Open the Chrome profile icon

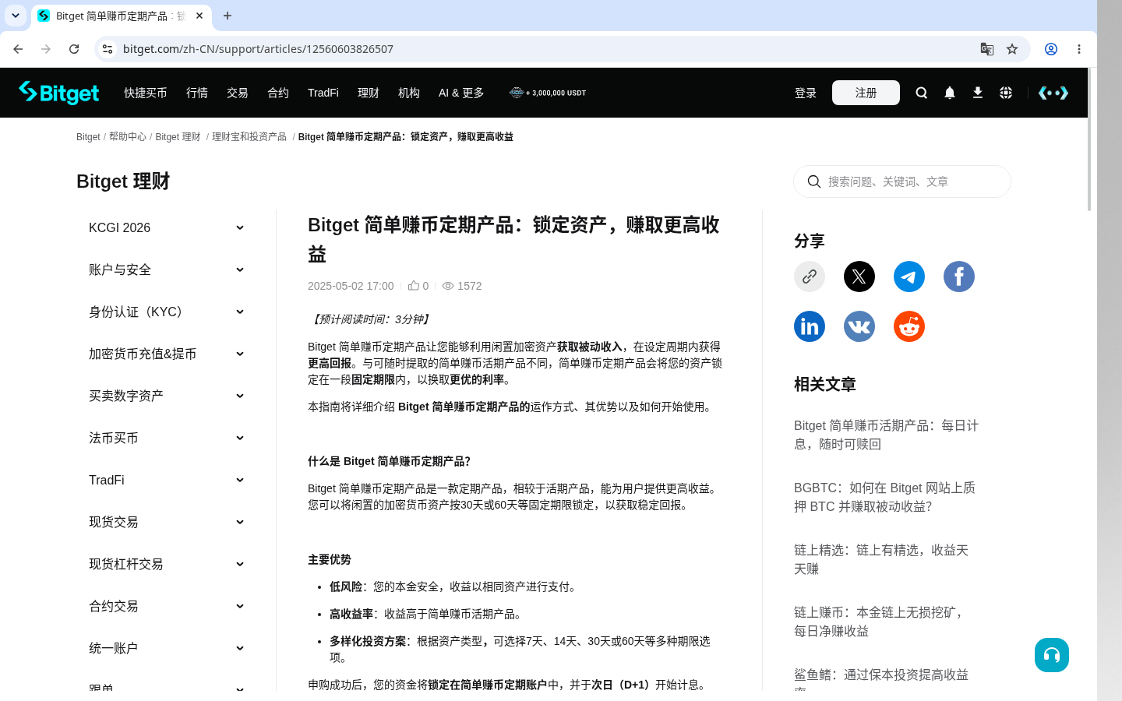(1051, 49)
